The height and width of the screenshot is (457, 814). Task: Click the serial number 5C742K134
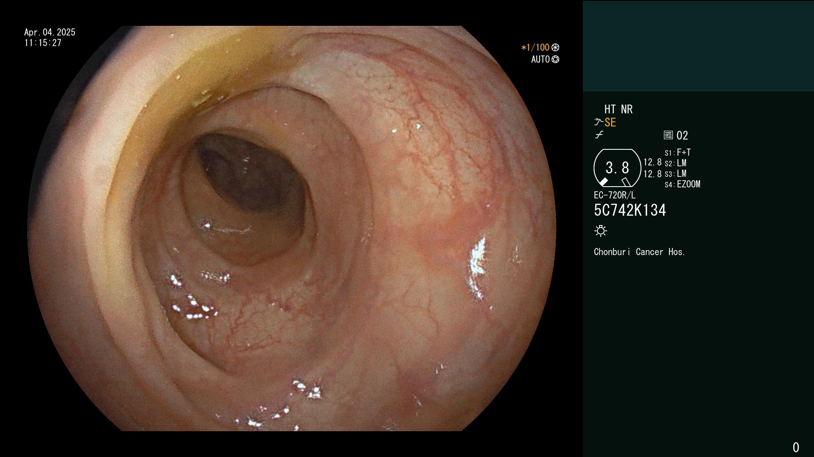tap(630, 210)
